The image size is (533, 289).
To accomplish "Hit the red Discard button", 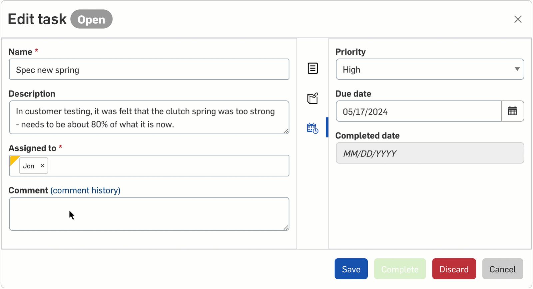I will point(454,269).
